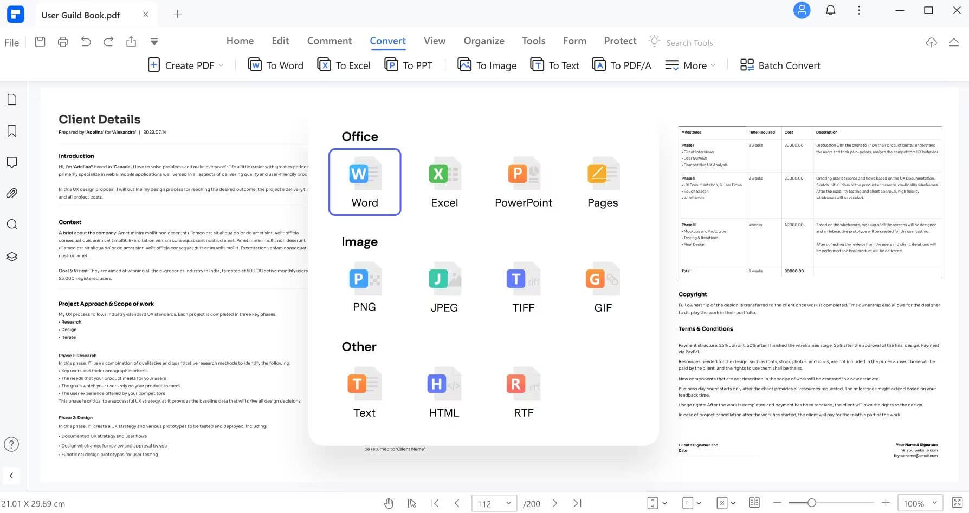The image size is (969, 513).
Task: Open the bookmarks sidebar panel
Action: (12, 131)
